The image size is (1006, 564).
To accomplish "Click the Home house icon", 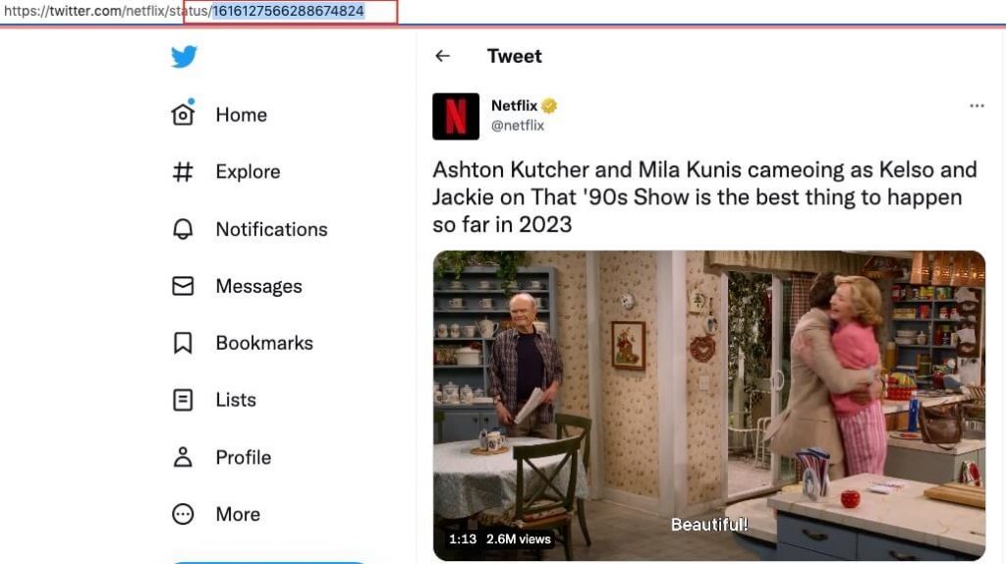I will pyautogui.click(x=183, y=114).
